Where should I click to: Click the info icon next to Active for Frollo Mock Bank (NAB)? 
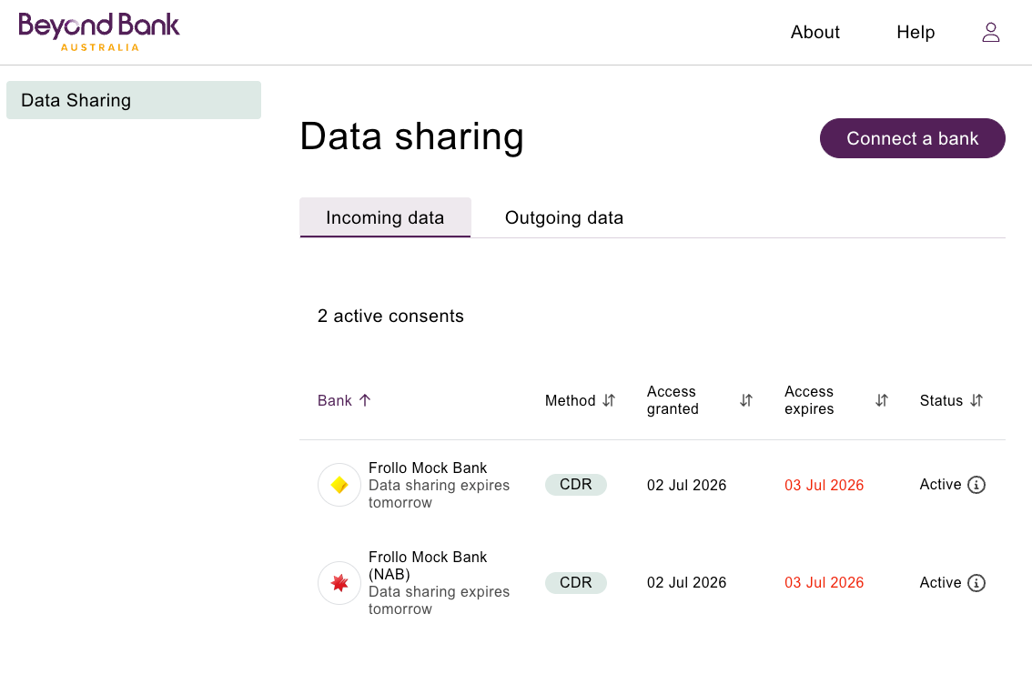(976, 583)
